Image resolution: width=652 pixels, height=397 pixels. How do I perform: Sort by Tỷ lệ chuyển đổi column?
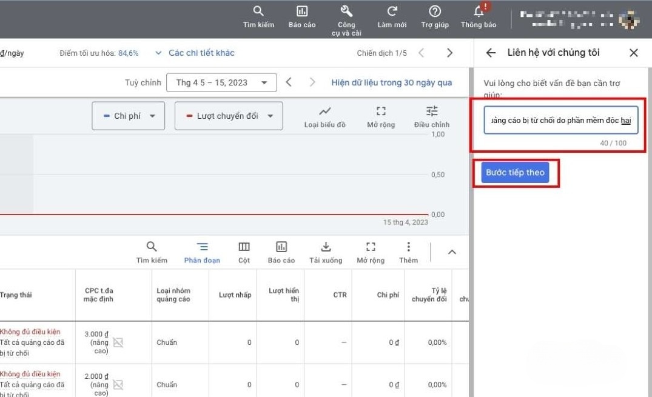pos(429,295)
